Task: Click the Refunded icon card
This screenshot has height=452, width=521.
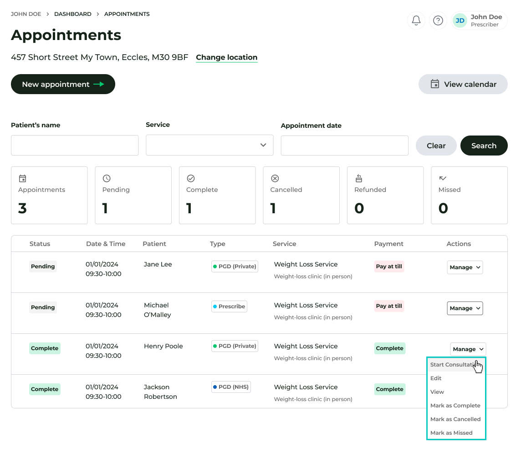Action: click(x=385, y=195)
